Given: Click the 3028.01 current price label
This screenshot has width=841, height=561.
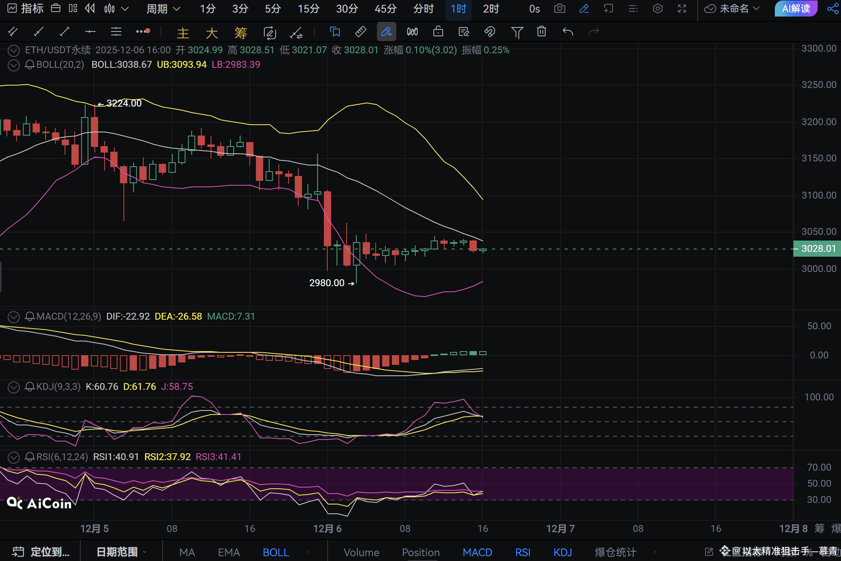Looking at the screenshot, I should [x=818, y=249].
